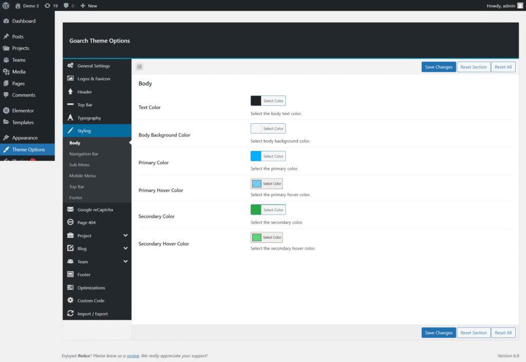The image size is (526, 362).
Task: Click the Dashboard gauge icon
Action: click(x=6, y=21)
